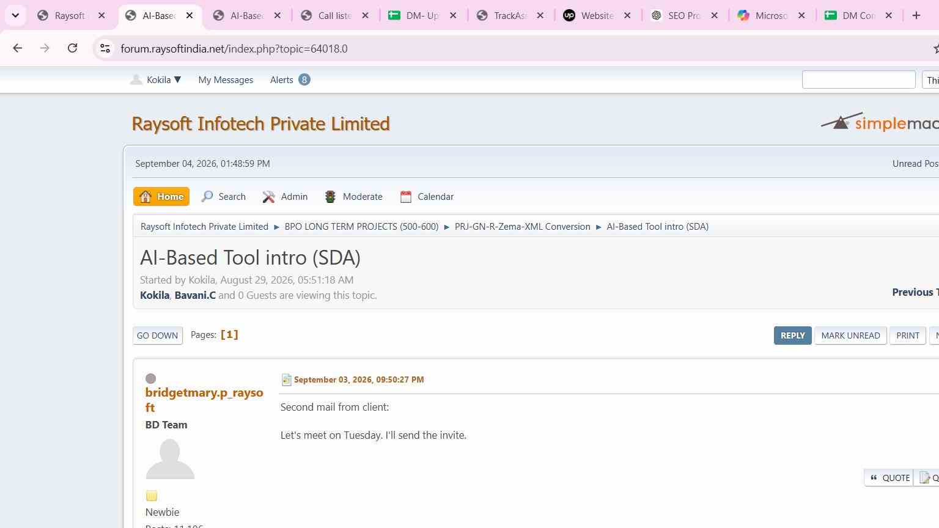Click the REPLY button

(792, 335)
